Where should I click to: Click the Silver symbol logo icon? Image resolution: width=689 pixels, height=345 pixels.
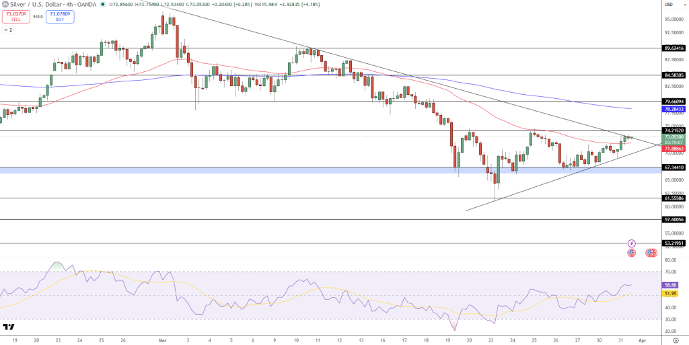pyautogui.click(x=5, y=5)
